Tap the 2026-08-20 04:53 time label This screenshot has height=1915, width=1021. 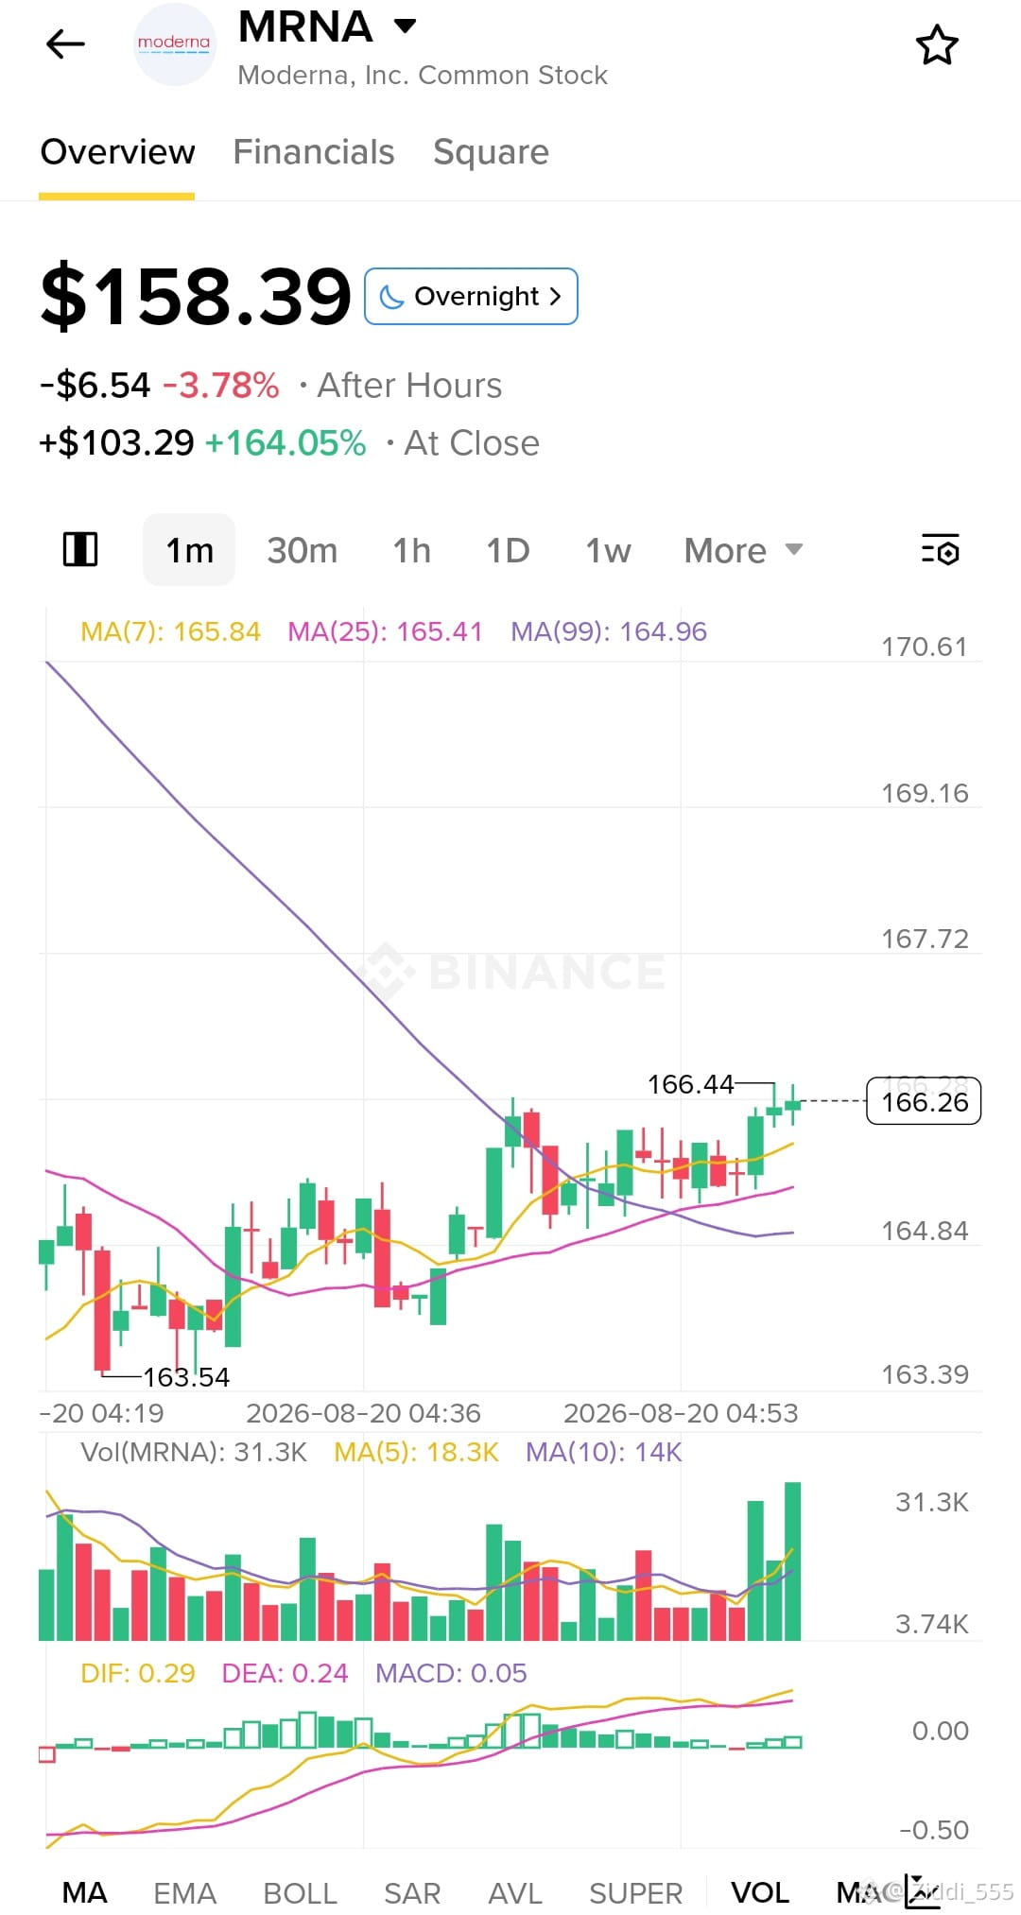tap(681, 1413)
